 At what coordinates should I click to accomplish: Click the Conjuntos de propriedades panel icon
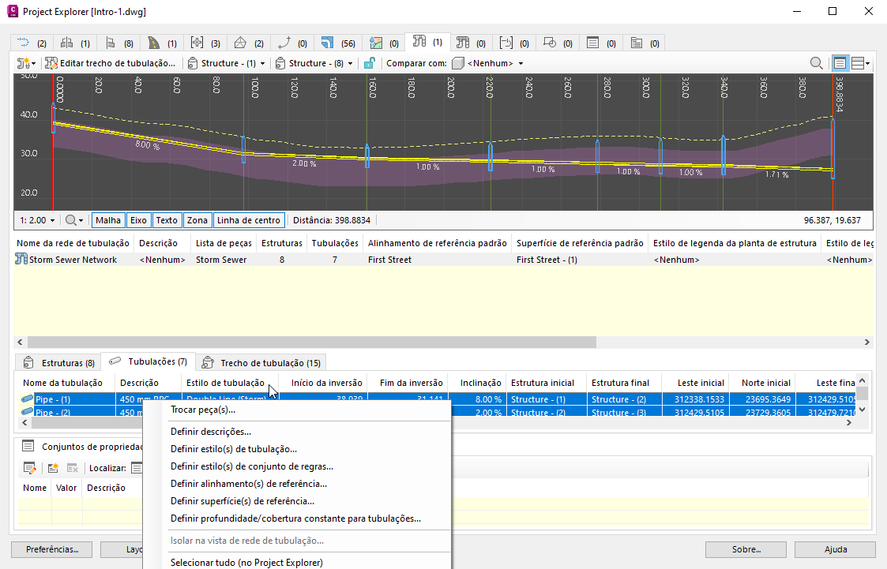tap(28, 447)
